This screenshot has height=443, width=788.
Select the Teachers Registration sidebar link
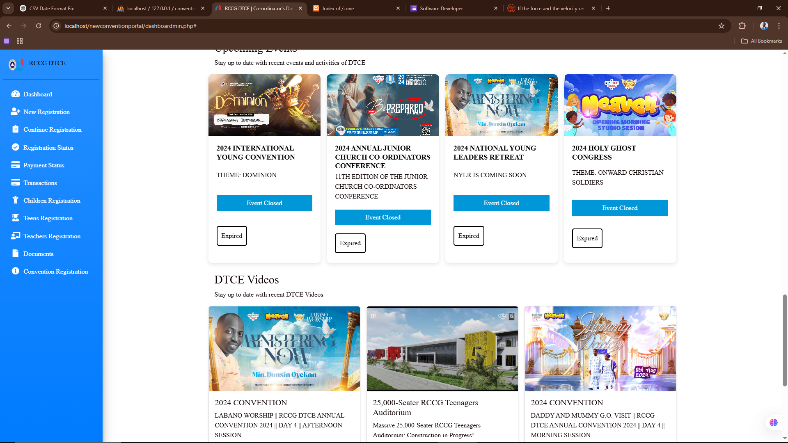click(52, 236)
